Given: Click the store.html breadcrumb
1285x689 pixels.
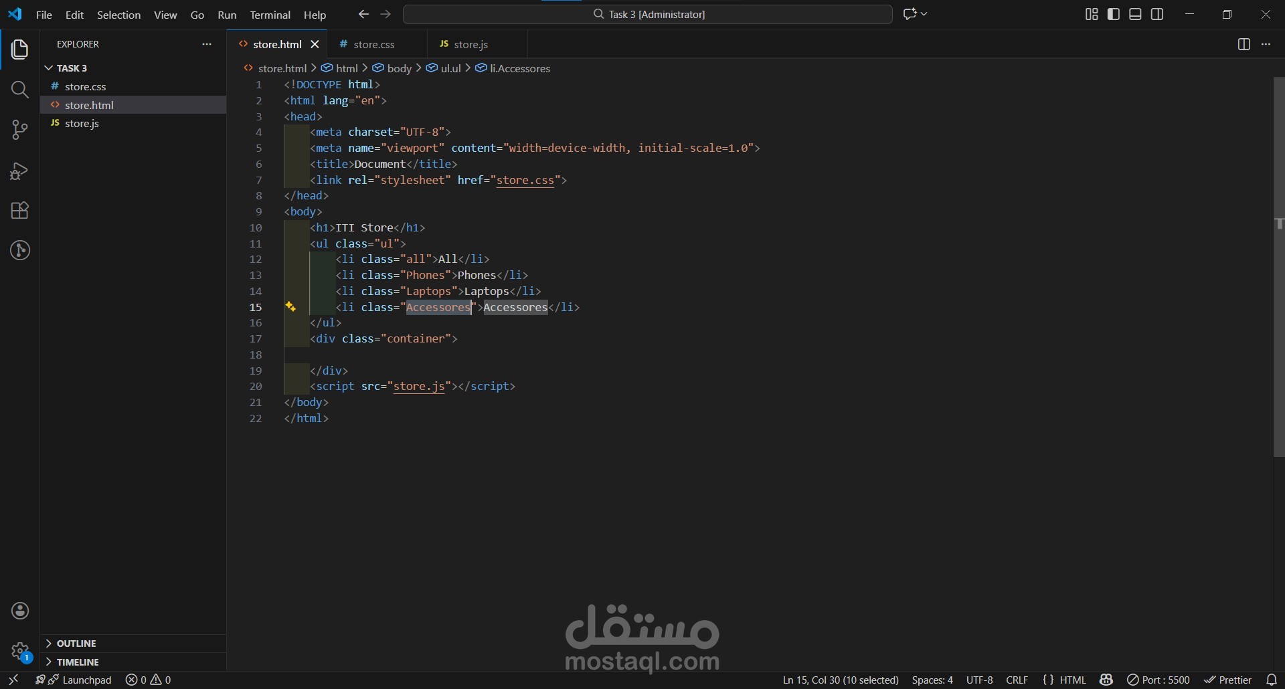Looking at the screenshot, I should pos(275,68).
